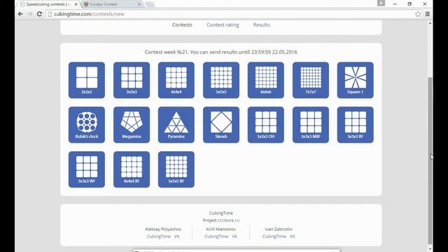Open Aleksey Polyashov's VK link
Screen dimensions: 448x252
coord(177,237)
